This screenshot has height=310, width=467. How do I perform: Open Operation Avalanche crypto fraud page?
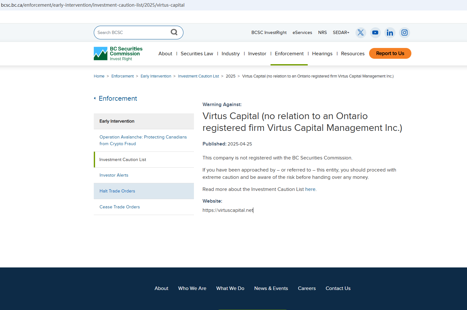point(143,140)
